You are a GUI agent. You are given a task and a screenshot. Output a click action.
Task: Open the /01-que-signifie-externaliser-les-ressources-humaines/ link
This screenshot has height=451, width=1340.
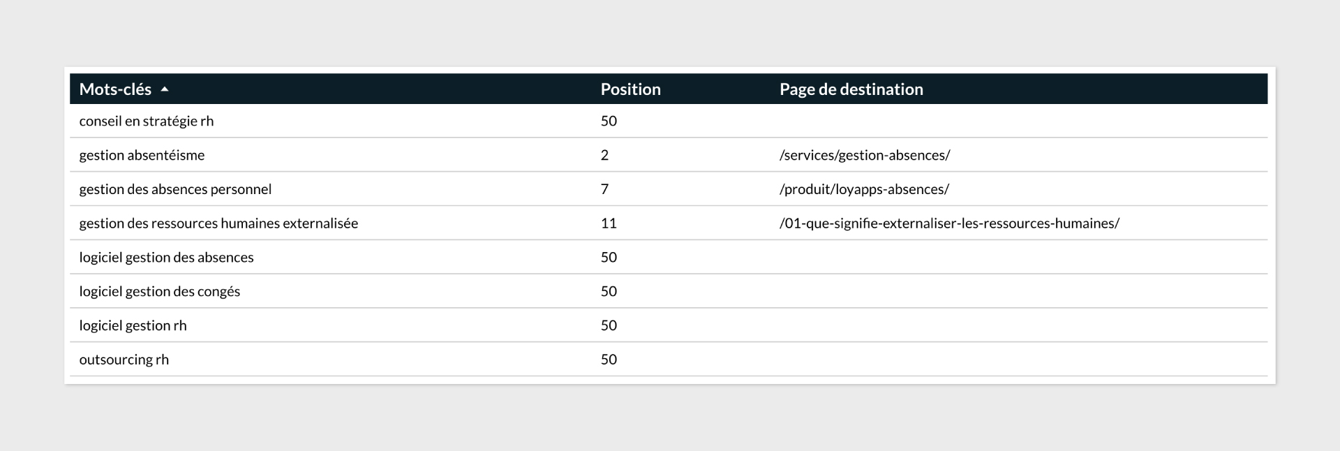point(949,223)
